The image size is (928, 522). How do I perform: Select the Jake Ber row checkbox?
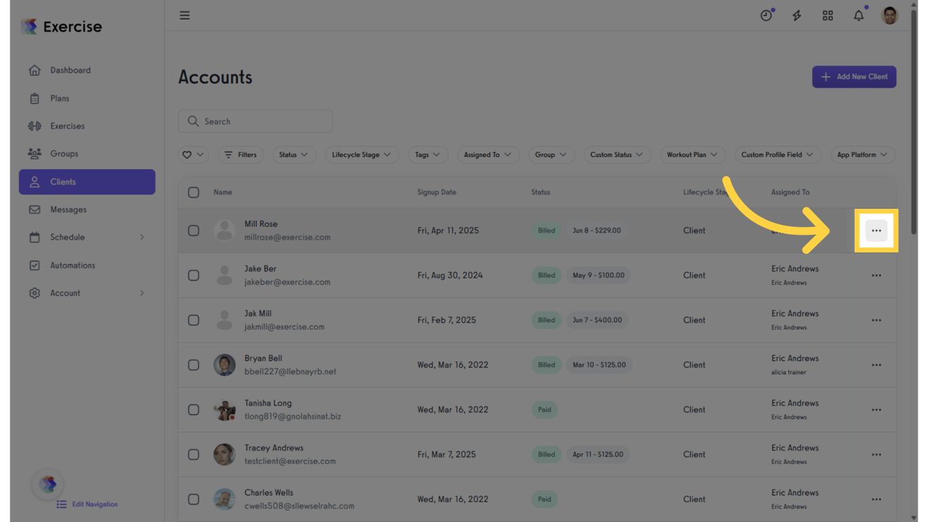pos(194,275)
